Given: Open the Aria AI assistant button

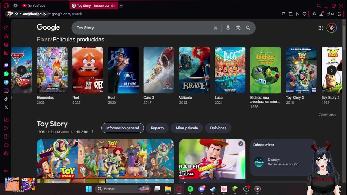Looking at the screenshot, I should pyautogui.click(x=330, y=14).
